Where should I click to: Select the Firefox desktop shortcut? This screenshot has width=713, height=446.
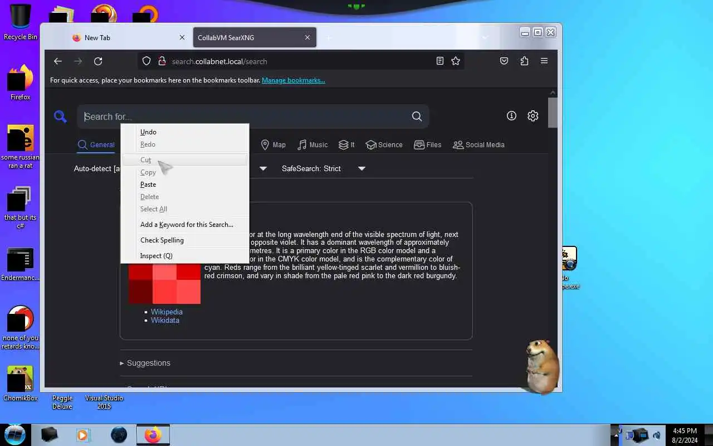click(x=20, y=82)
